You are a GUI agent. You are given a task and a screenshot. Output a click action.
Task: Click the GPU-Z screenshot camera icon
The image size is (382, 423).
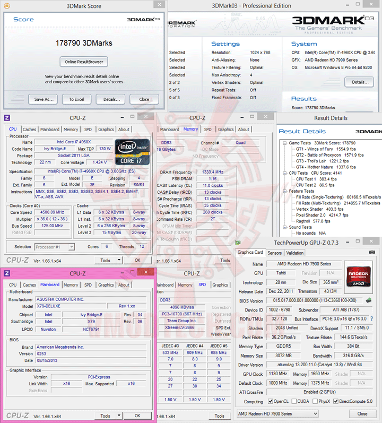pyautogui.click(x=372, y=252)
